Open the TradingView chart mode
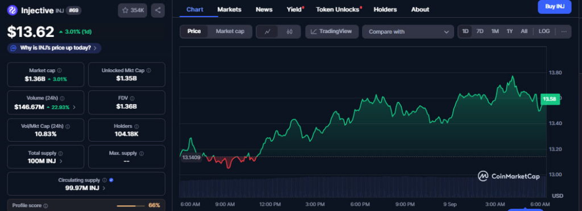The image size is (582, 211). click(332, 32)
